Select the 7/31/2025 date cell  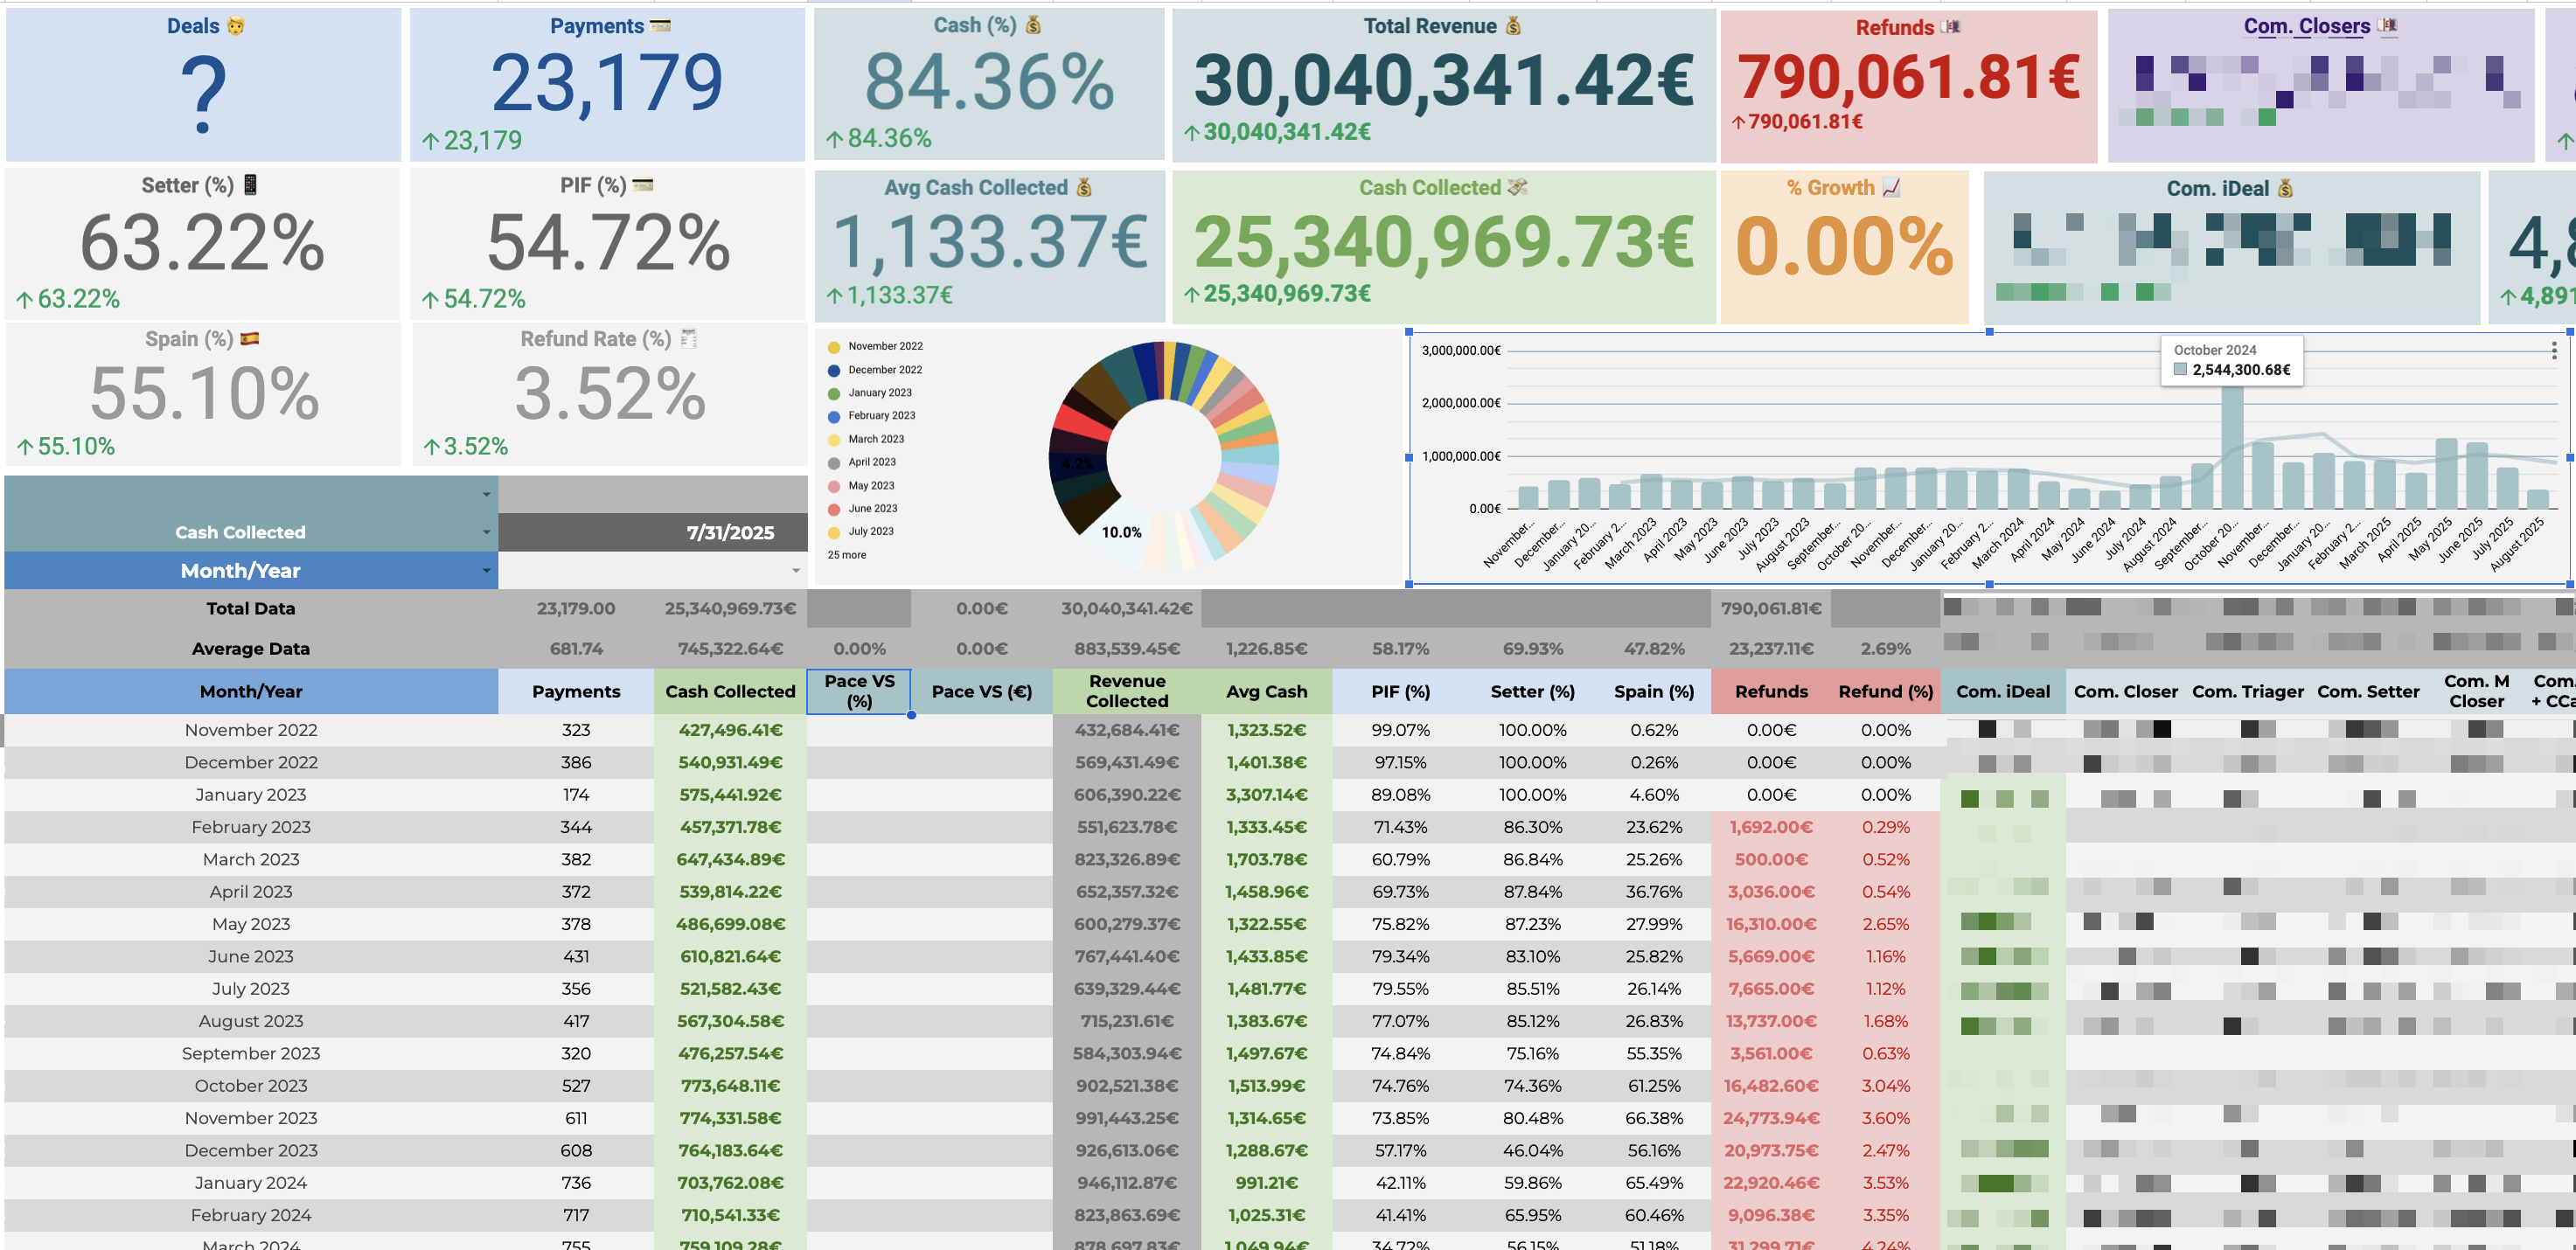click(x=653, y=532)
